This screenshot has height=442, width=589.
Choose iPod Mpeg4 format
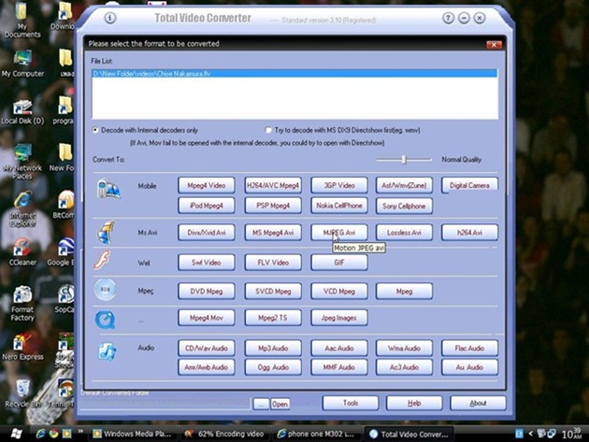click(x=207, y=206)
